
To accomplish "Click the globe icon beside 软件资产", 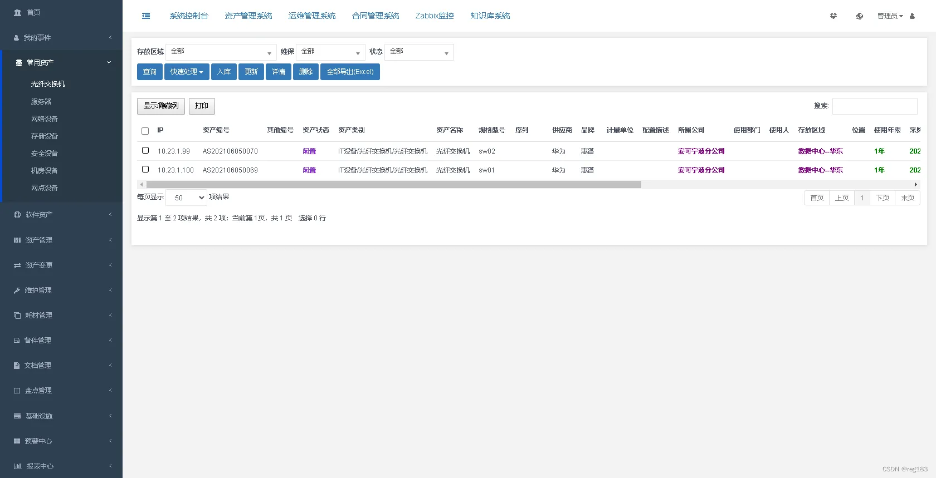I will point(17,215).
